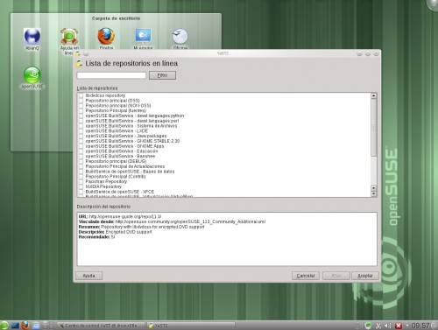438x330 pixels.
Task: Tick the devel:languages:perl repository checkbox
Action: click(81, 121)
